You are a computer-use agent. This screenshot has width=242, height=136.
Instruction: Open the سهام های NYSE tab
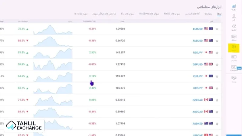click(x=172, y=14)
